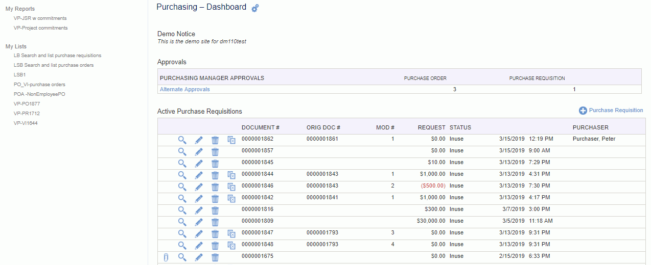Click the PURCHASER column header
Image resolution: width=651 pixels, height=265 pixels.
(591, 127)
